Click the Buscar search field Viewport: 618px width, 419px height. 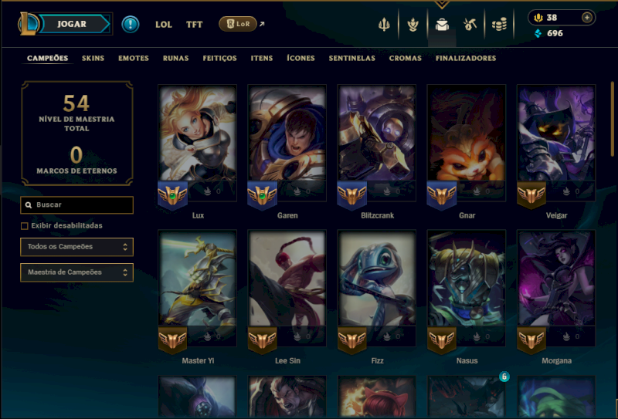coord(76,205)
